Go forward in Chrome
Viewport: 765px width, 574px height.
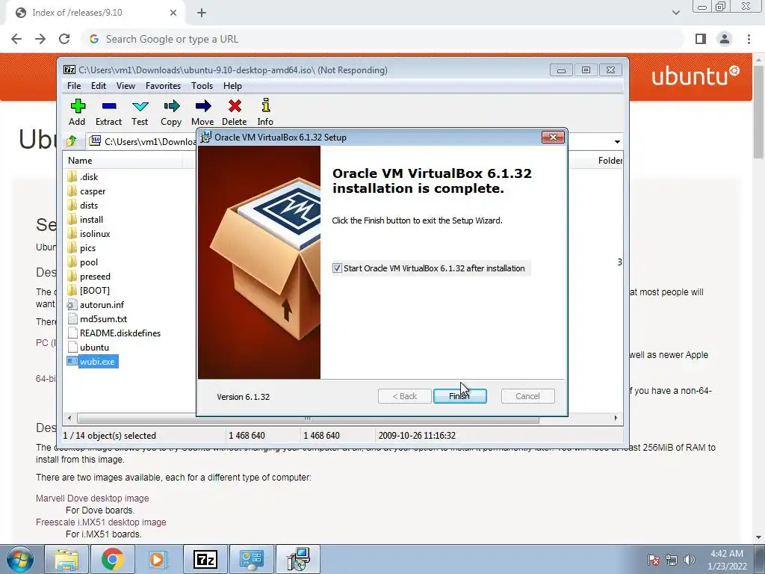click(x=40, y=39)
